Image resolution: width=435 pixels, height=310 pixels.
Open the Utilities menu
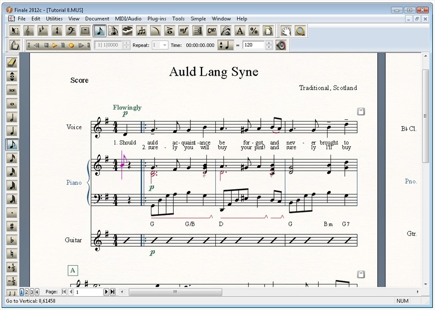click(54, 19)
